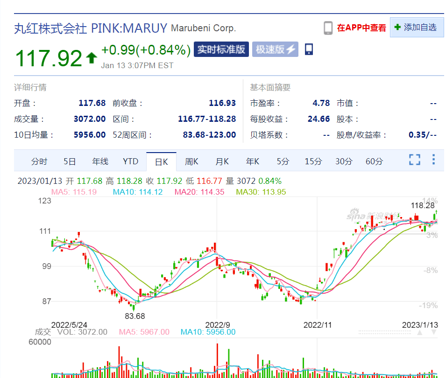The height and width of the screenshot is (378, 446).
Task: Select the 60分 interval tab
Action: (374, 161)
